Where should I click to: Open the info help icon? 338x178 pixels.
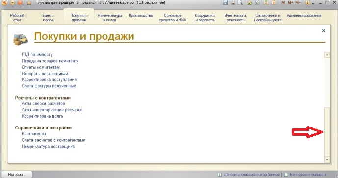[308, 3]
